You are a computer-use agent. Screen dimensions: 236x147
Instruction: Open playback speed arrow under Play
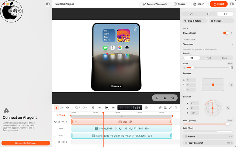(108, 110)
